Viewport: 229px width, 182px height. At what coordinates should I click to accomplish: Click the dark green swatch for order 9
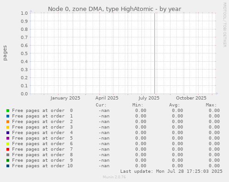[8, 160]
